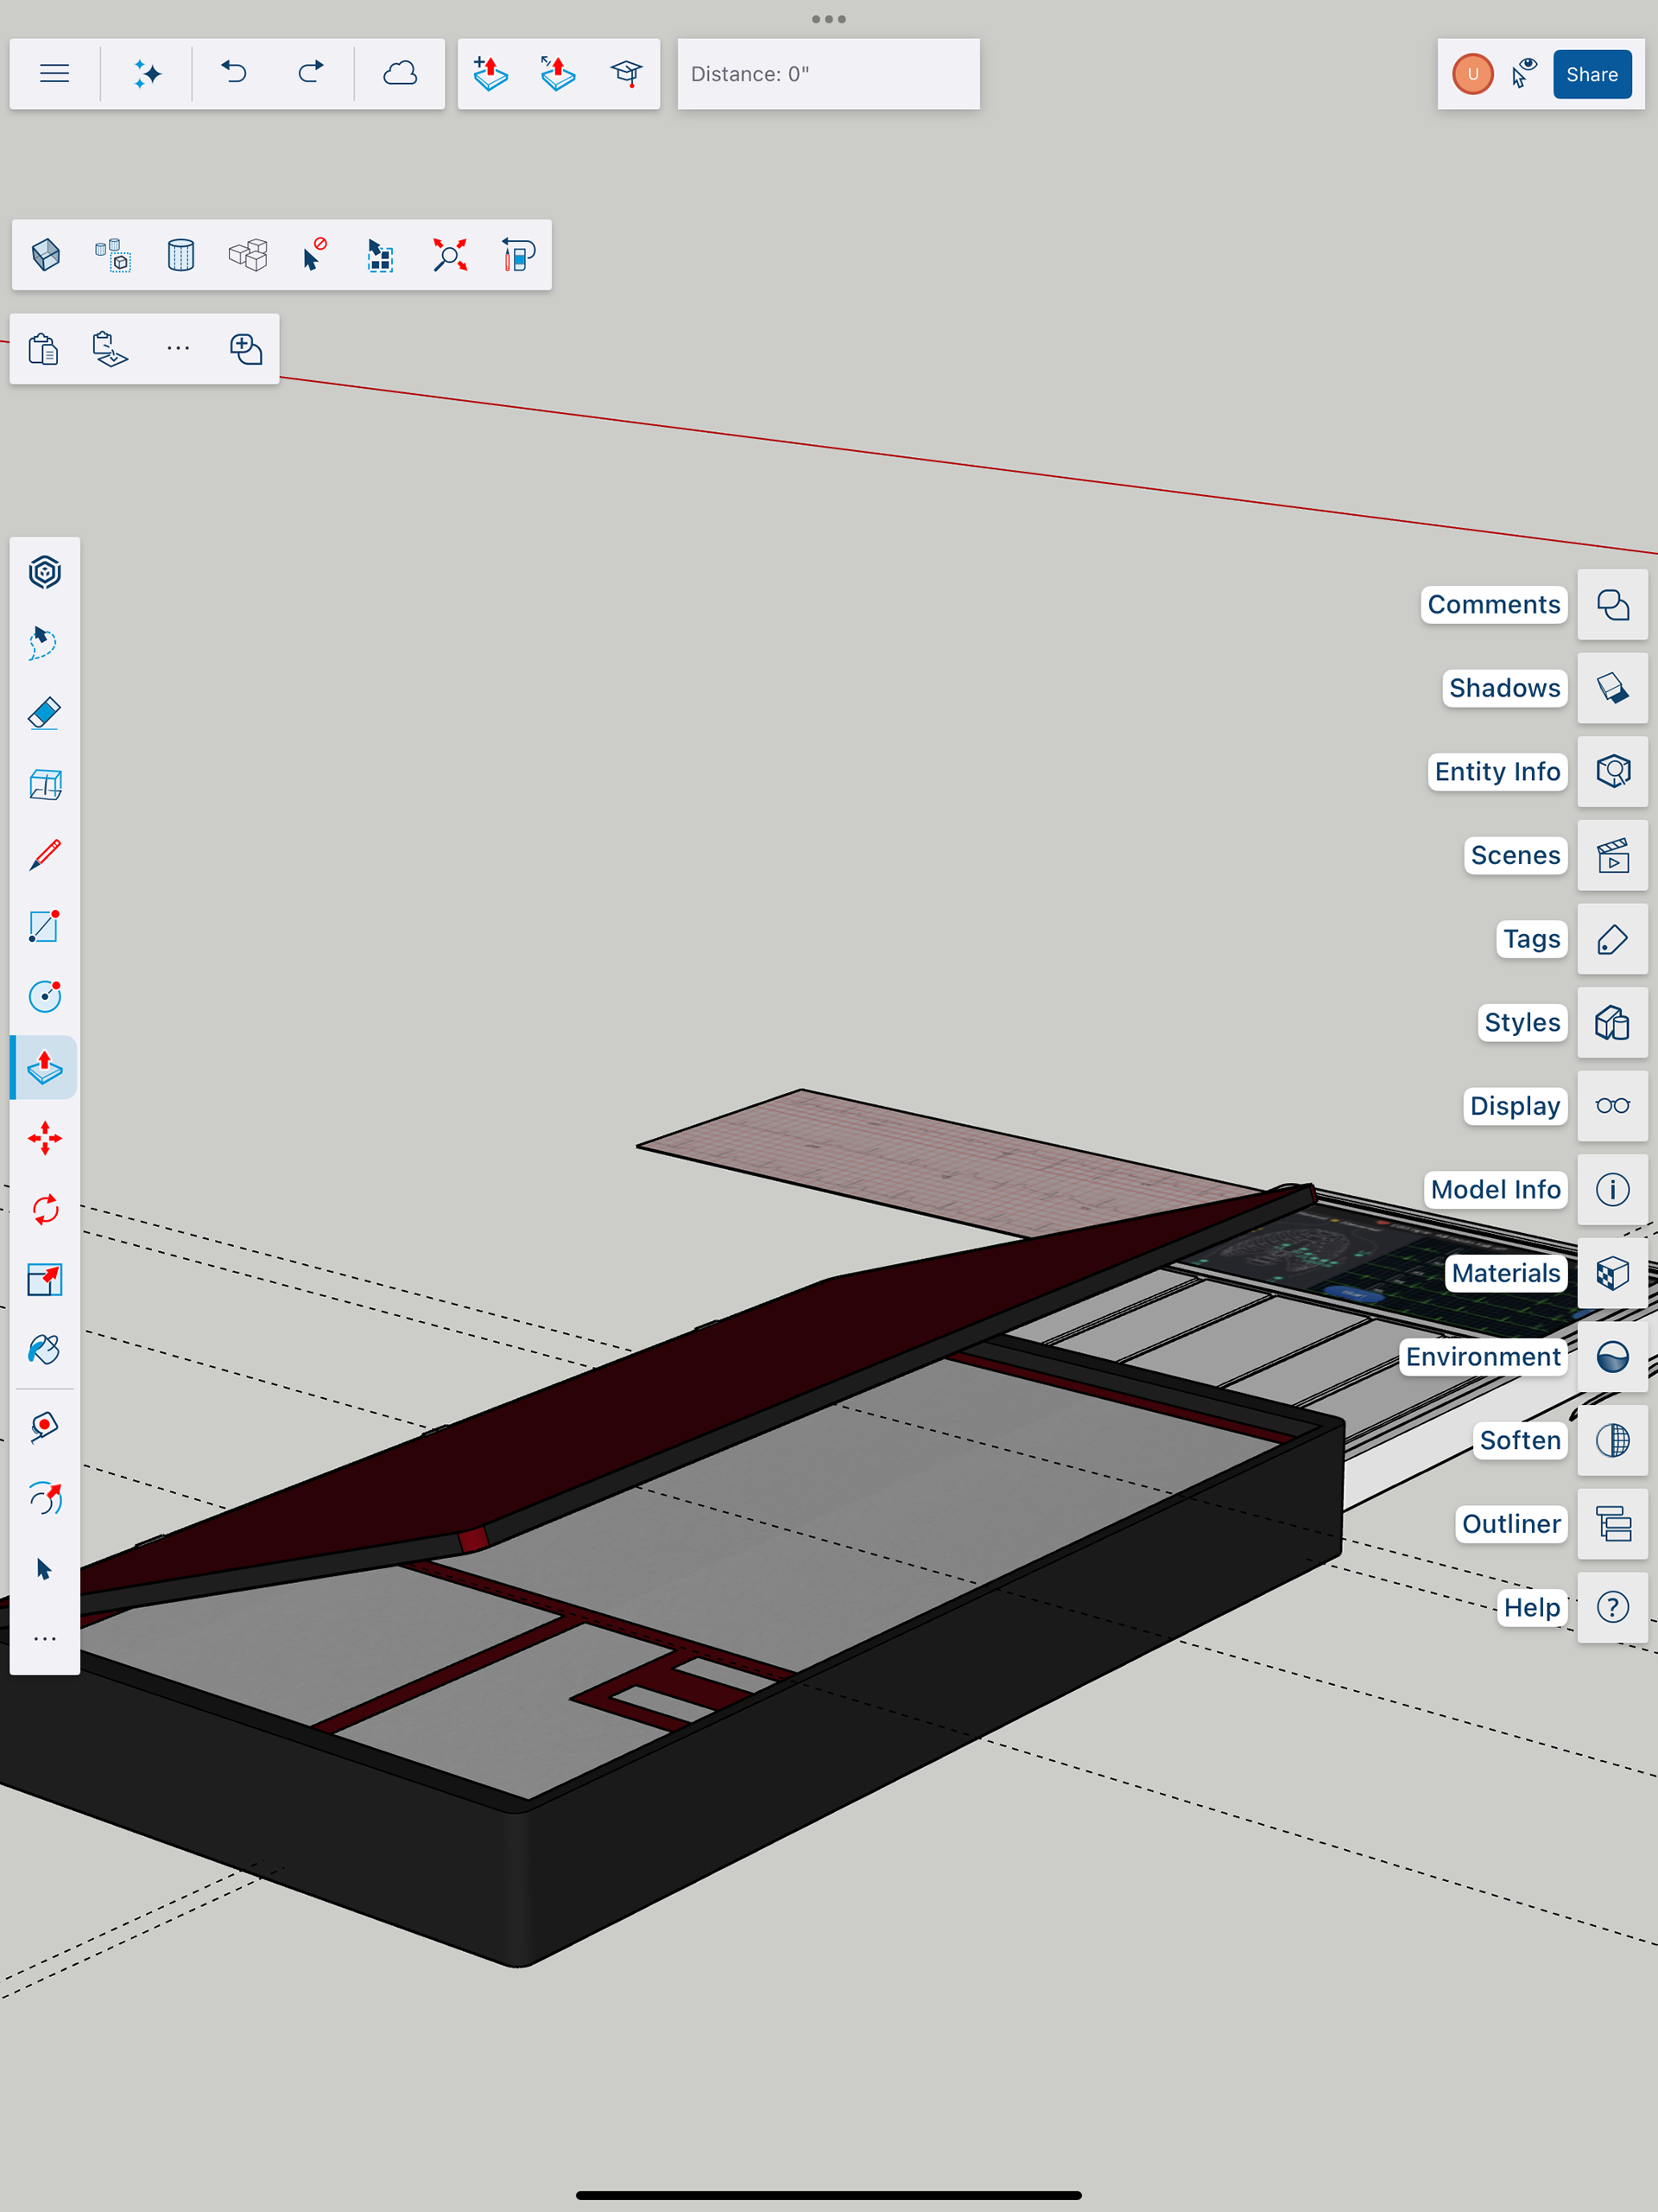
Task: Click the Zoom Extents icon
Action: click(x=450, y=255)
